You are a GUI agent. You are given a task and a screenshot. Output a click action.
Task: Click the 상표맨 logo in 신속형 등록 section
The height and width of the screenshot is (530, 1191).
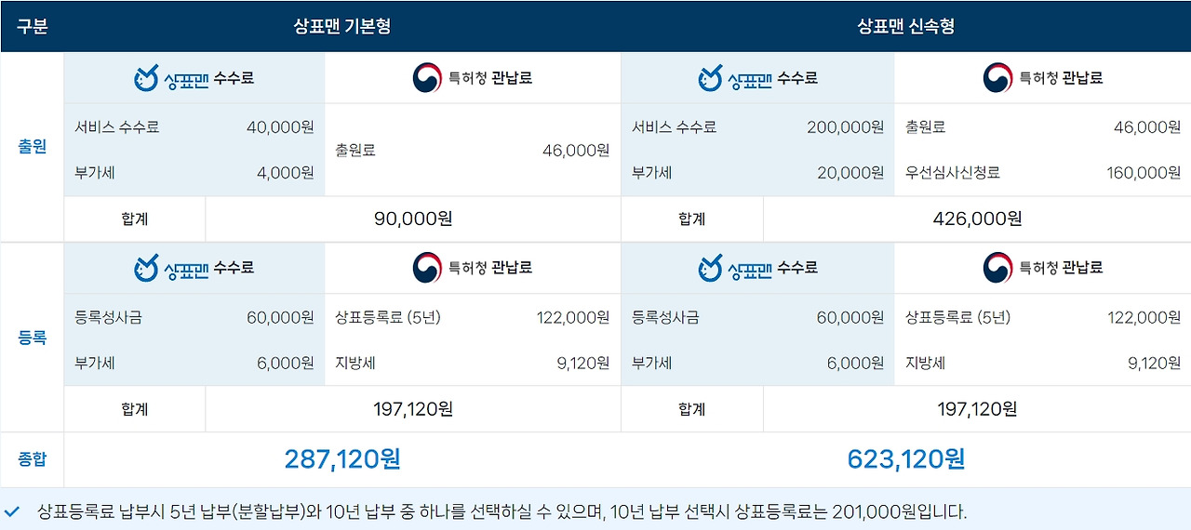[x=735, y=268]
